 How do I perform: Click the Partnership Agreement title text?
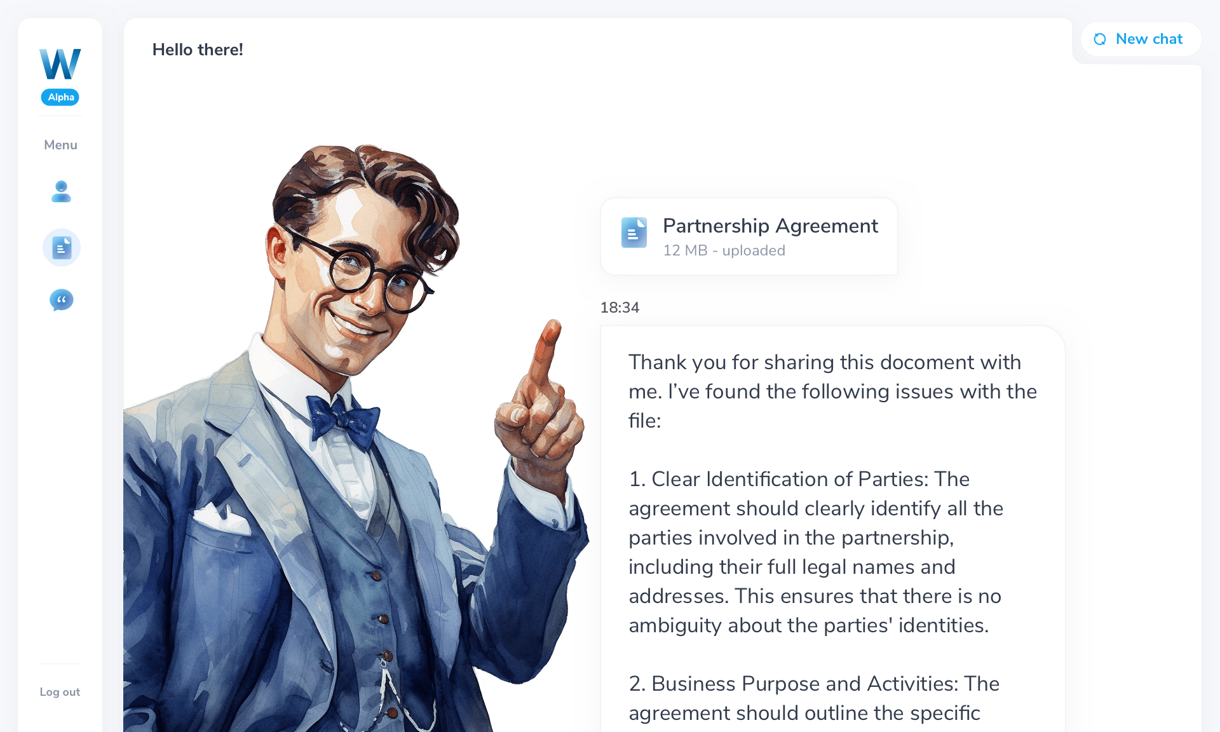770,226
